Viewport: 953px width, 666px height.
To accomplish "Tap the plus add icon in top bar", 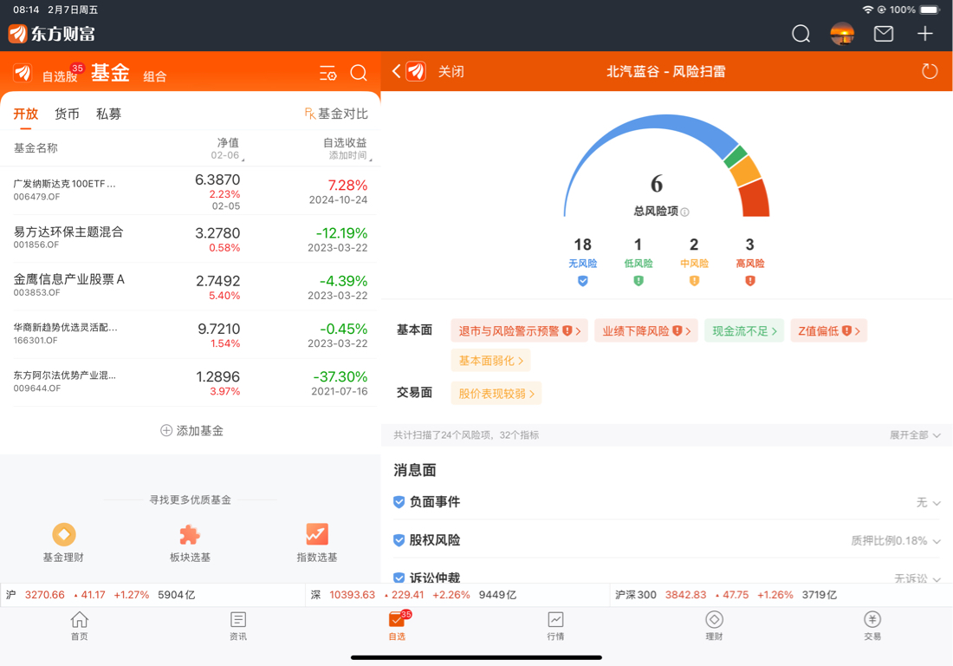I will coord(924,34).
